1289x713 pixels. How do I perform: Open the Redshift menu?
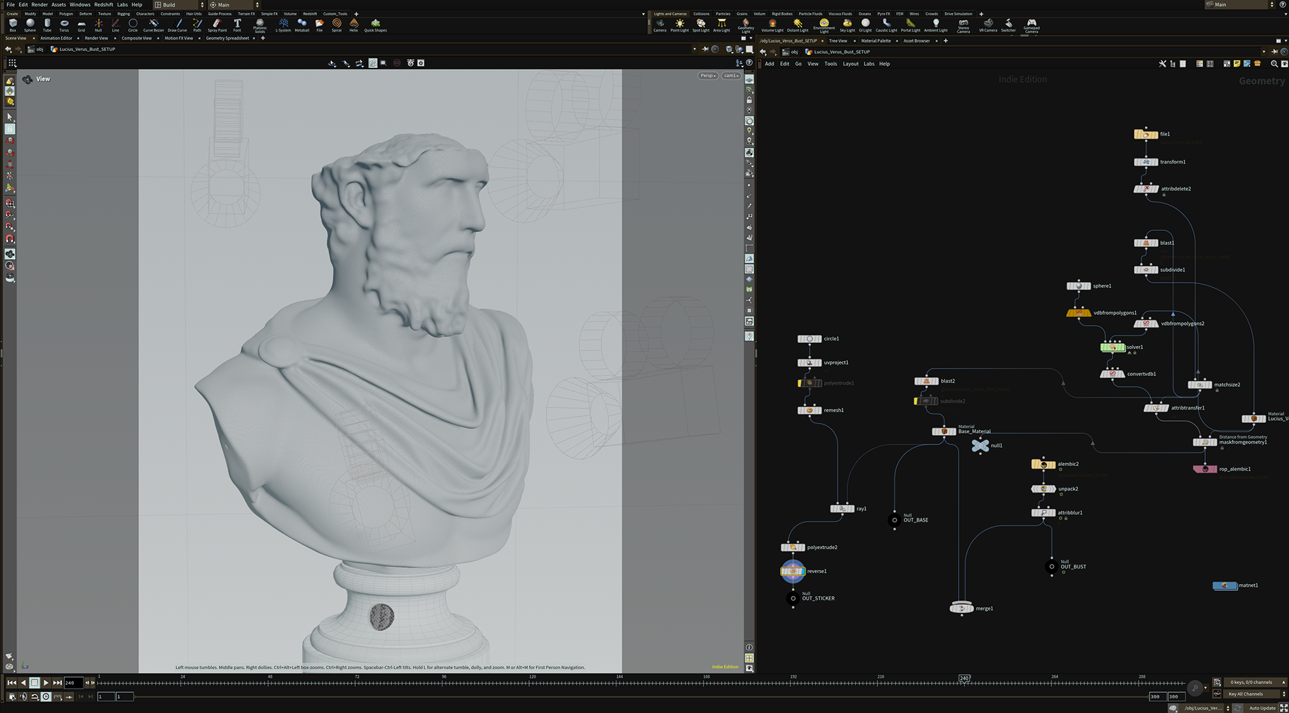tap(103, 5)
